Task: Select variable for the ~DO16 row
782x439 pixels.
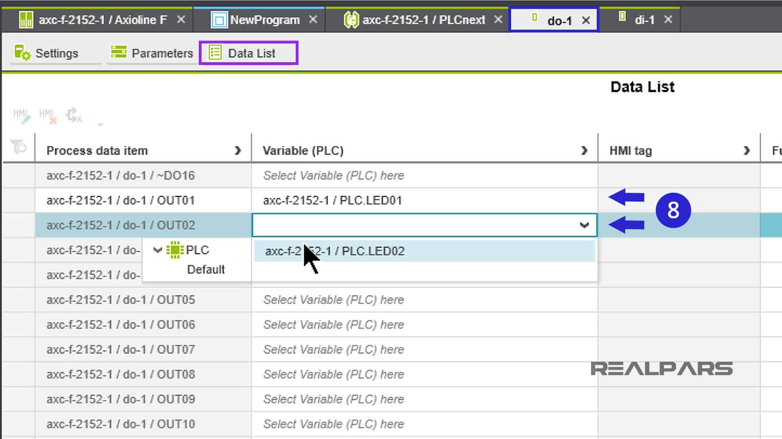Action: (x=424, y=176)
